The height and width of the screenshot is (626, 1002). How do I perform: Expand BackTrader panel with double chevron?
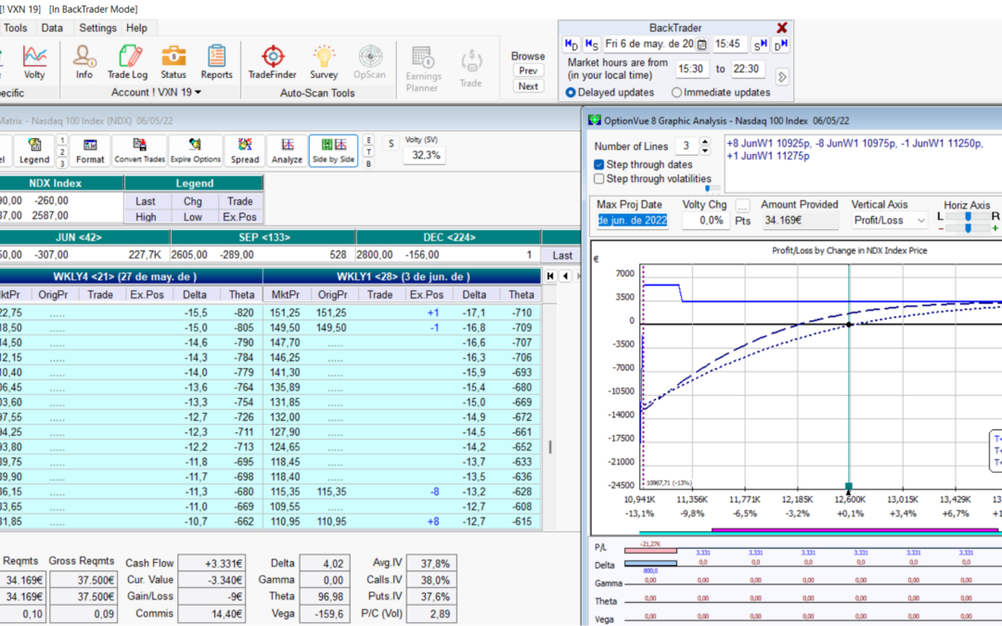click(x=782, y=77)
